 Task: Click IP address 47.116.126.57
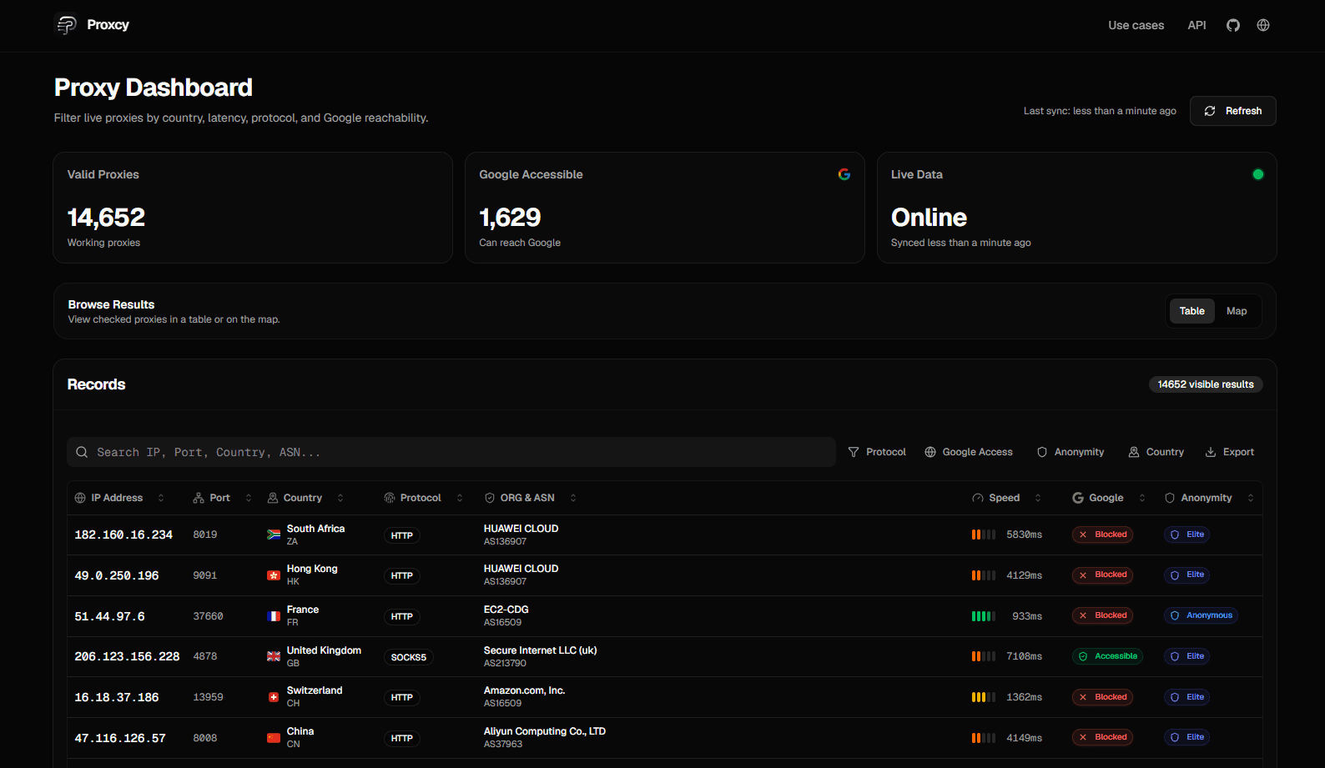tap(120, 738)
